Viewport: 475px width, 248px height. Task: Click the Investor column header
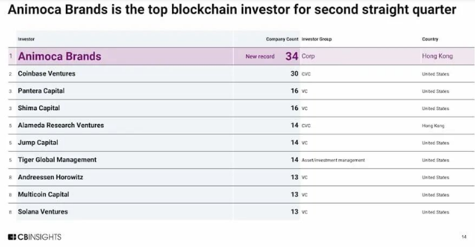coord(26,39)
